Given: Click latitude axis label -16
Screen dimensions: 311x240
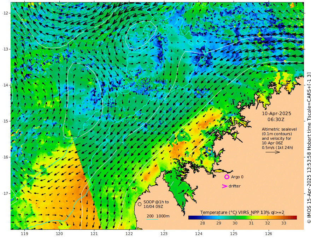Looking at the screenshot, I should click(x=5, y=157).
